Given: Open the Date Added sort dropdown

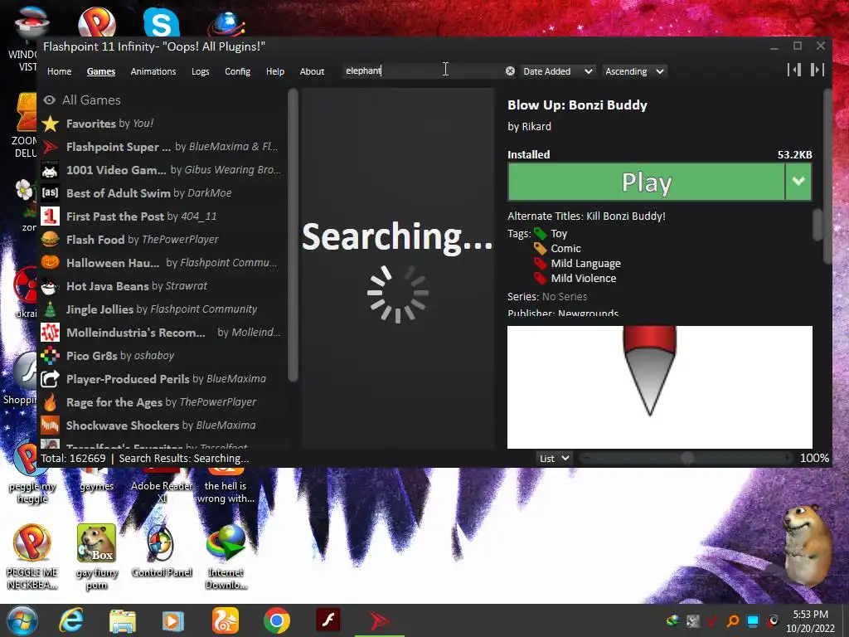Looking at the screenshot, I should pos(558,71).
